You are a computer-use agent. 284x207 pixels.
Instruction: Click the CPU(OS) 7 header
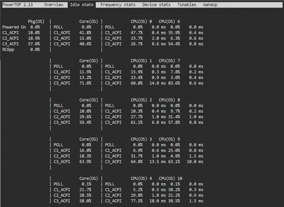click(x=169, y=61)
